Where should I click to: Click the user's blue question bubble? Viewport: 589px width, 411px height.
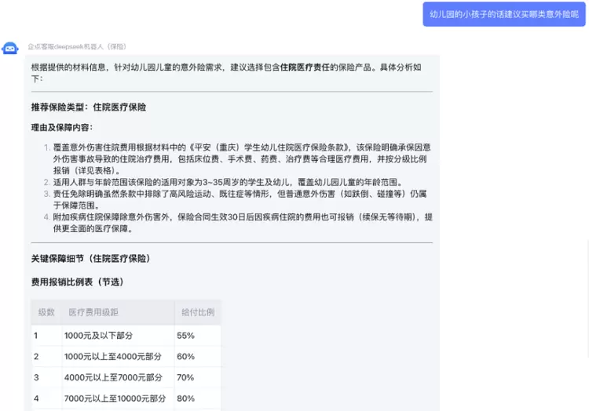[505, 14]
